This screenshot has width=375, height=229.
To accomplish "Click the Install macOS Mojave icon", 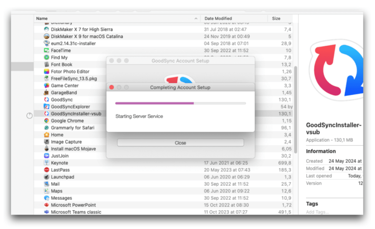I will (46, 149).
